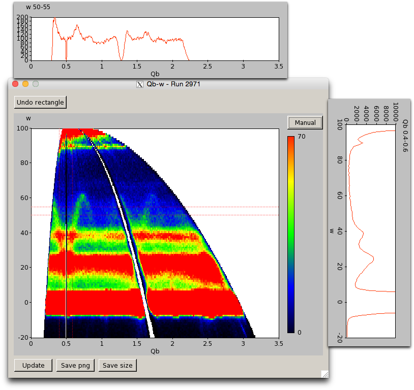This screenshot has width=414, height=390.
Task: Click the Save size button
Action: [x=117, y=365]
